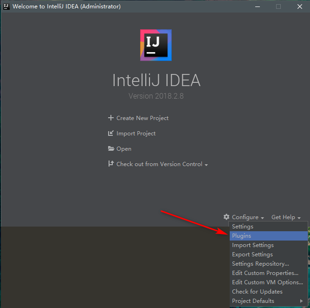310x308 pixels.
Task: Choose Import Settings menu entry
Action: (269, 245)
